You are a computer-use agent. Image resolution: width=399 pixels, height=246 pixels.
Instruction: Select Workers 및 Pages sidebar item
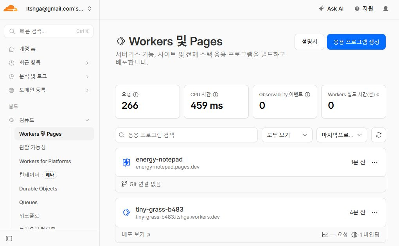[54, 134]
